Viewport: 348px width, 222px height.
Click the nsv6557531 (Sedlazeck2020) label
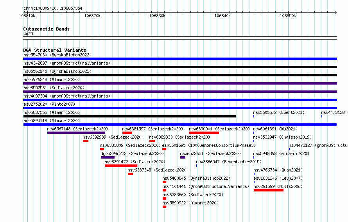point(54,88)
